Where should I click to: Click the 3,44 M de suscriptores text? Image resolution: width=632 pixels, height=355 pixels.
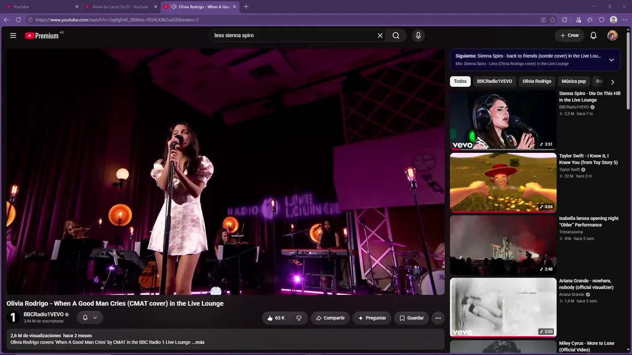point(43,321)
